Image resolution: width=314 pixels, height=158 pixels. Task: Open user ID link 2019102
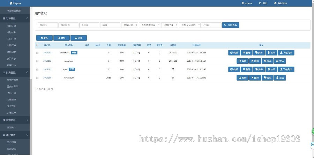coord(47,61)
